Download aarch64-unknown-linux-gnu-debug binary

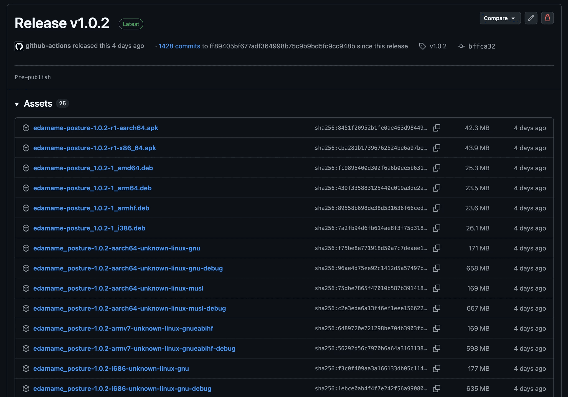(x=128, y=268)
